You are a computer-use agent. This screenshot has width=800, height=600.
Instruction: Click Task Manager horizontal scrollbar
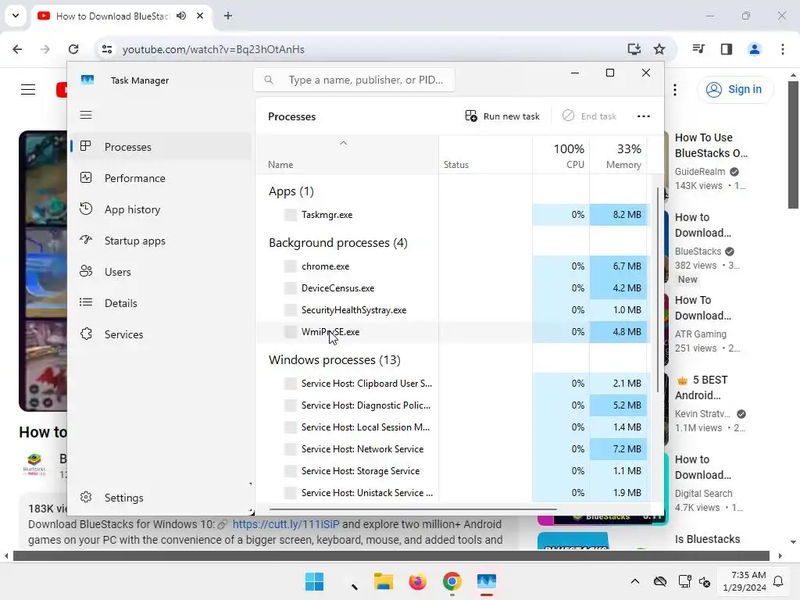coord(412,509)
